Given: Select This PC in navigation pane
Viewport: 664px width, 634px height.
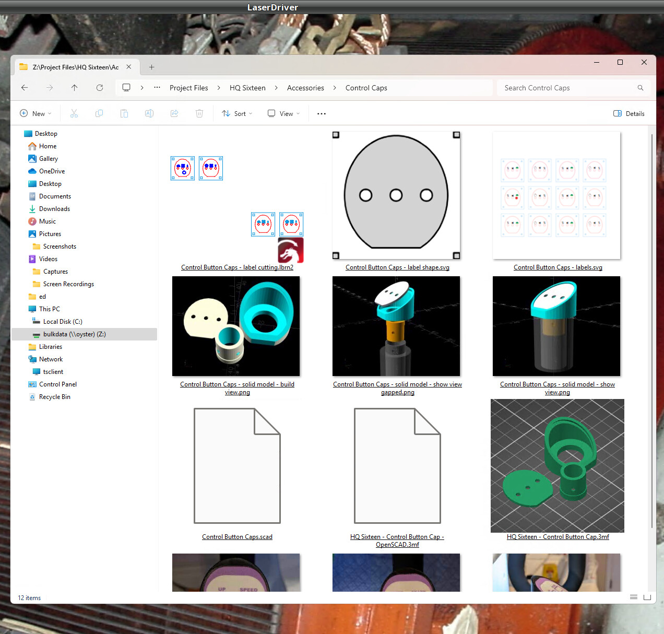Looking at the screenshot, I should pyautogui.click(x=49, y=309).
